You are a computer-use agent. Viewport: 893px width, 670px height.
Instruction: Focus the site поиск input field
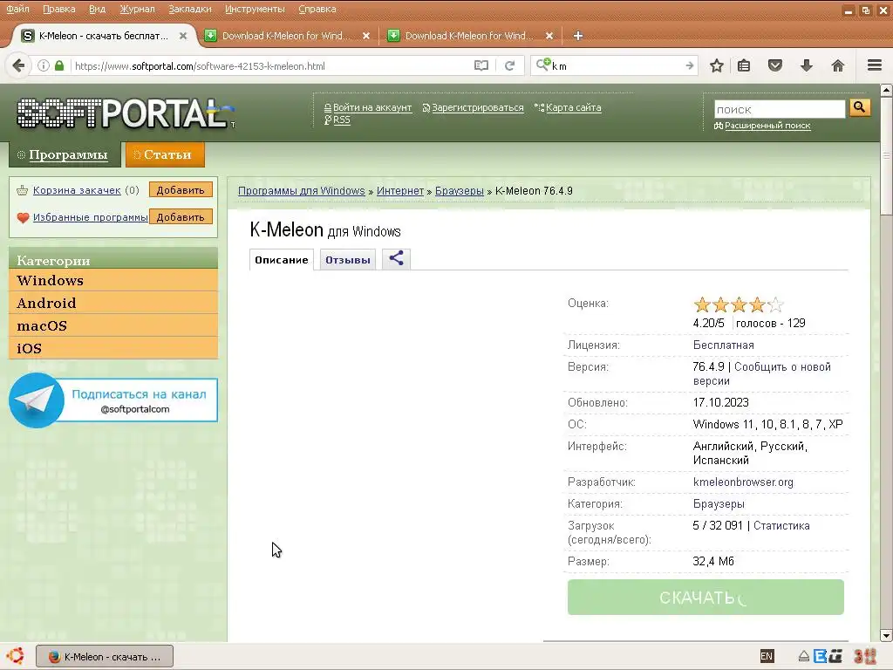pos(780,109)
